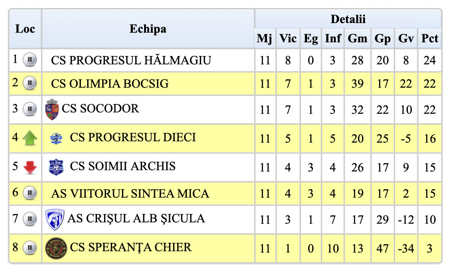
Task: Click the unchanged-position icon in row 1
Action: pyautogui.click(x=30, y=60)
